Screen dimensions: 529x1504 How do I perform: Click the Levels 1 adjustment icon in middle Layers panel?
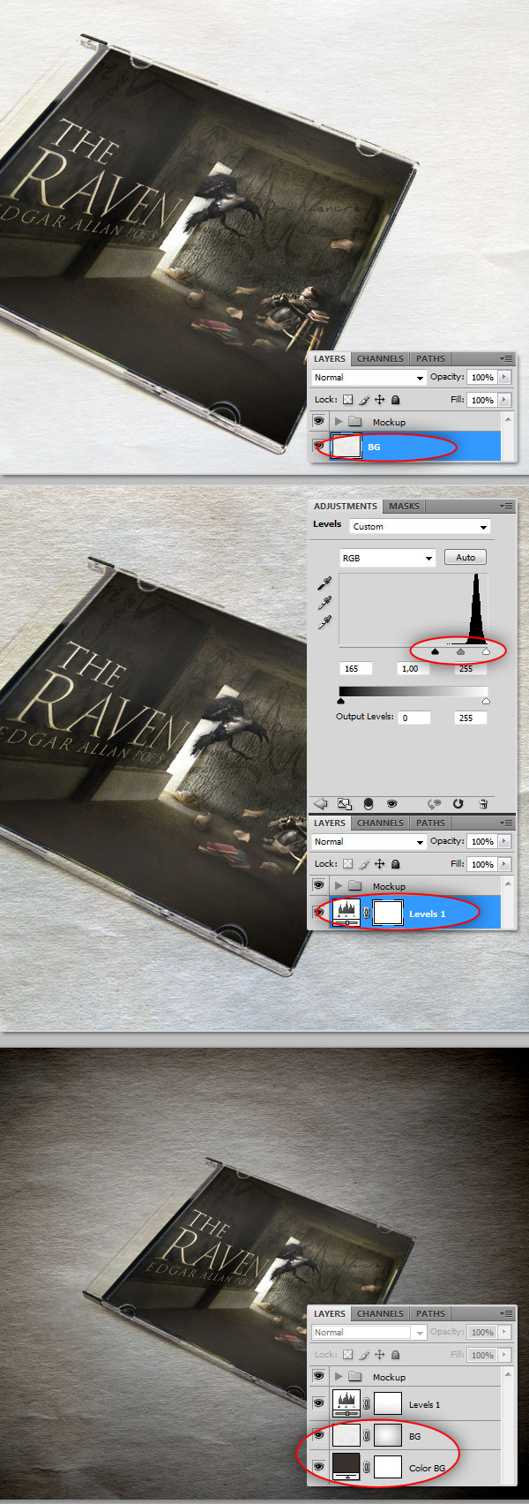pyautogui.click(x=346, y=913)
